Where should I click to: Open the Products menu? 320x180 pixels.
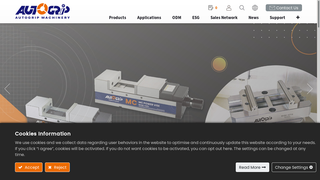(118, 18)
